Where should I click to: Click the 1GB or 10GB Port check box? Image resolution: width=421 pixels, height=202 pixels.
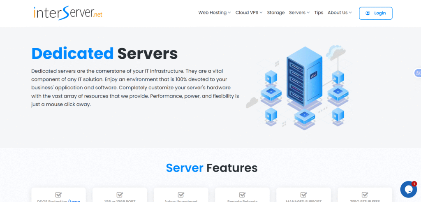pyautogui.click(x=120, y=195)
